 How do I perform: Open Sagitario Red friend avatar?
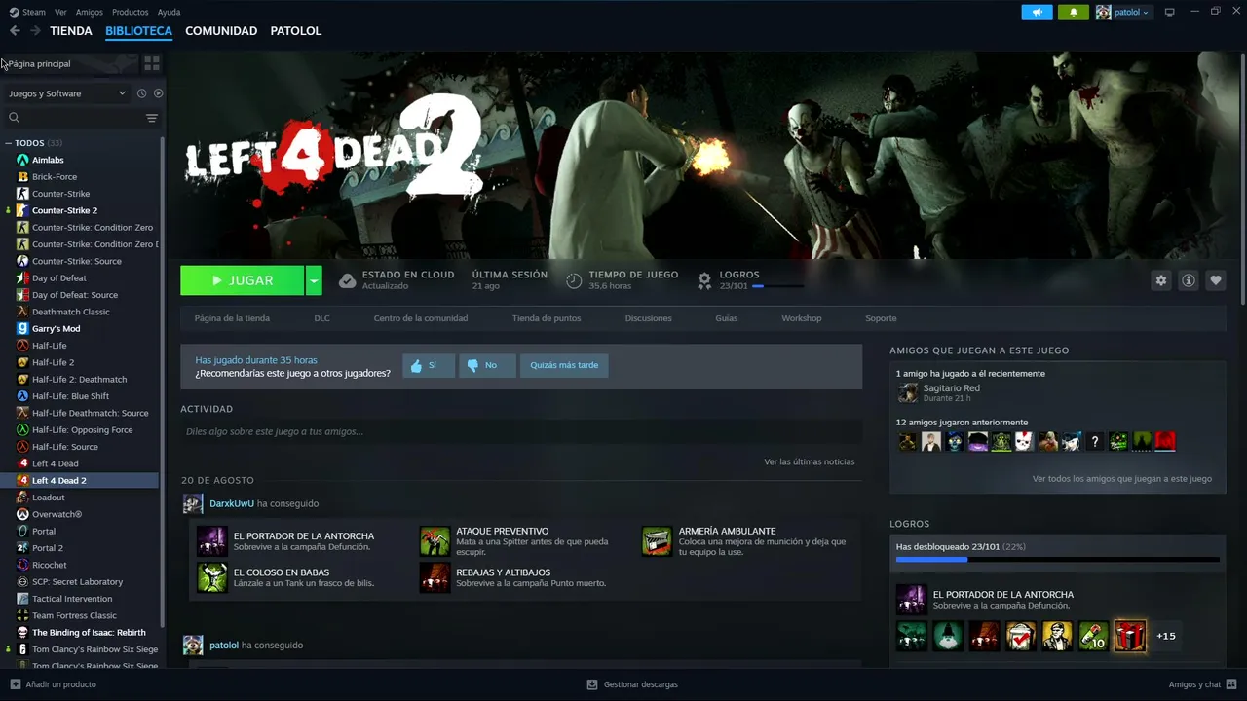coord(908,392)
